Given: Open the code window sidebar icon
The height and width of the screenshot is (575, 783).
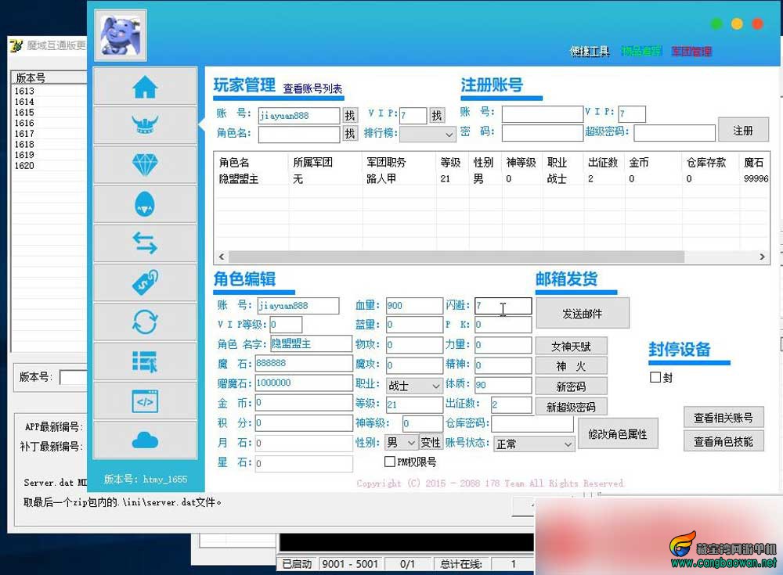Looking at the screenshot, I should pyautogui.click(x=145, y=401).
